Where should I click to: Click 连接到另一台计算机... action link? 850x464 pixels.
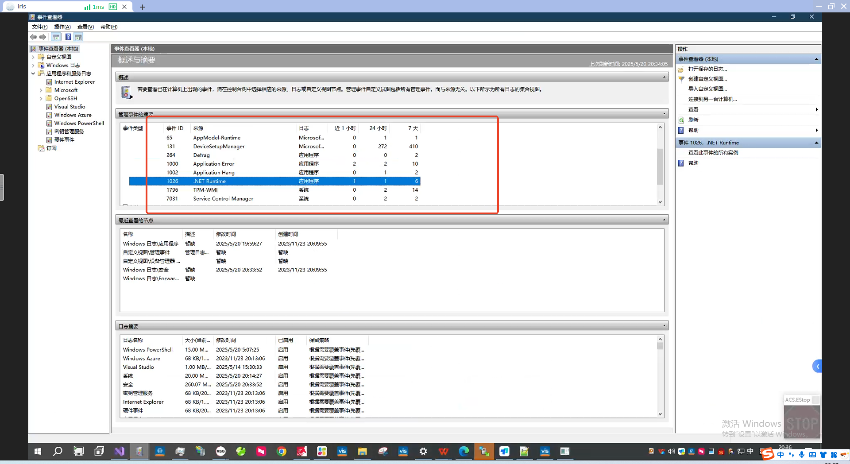[712, 99]
